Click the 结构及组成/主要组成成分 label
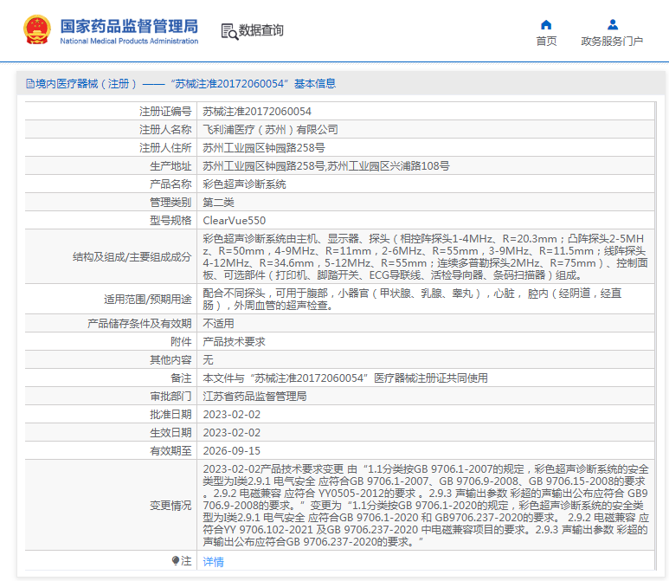 (x=132, y=257)
